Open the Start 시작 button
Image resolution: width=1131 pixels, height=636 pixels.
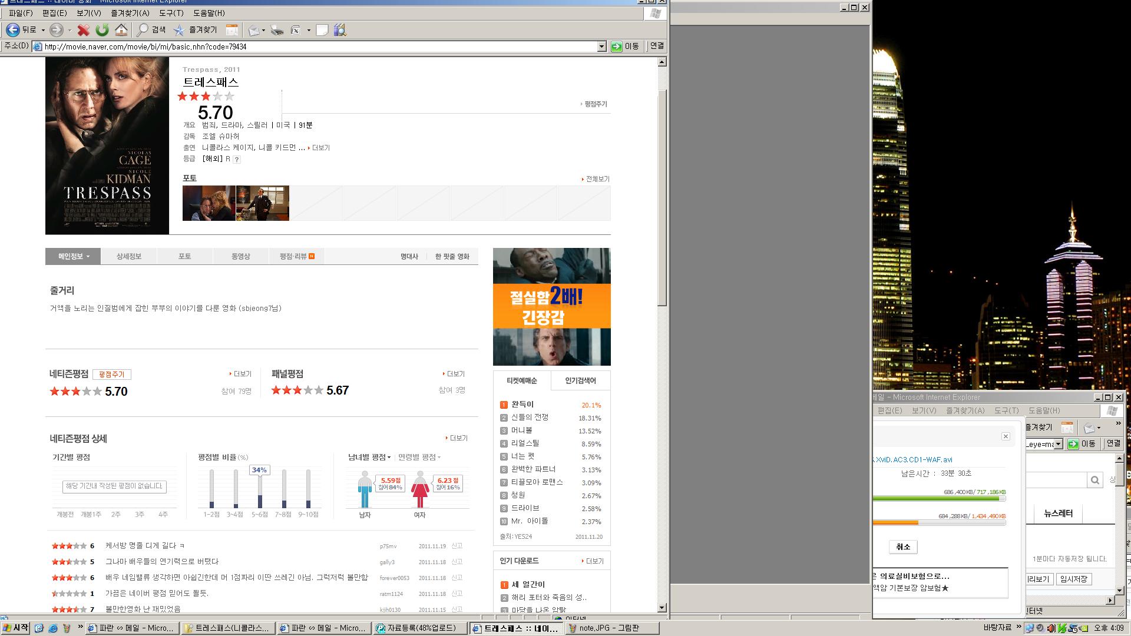click(15, 628)
